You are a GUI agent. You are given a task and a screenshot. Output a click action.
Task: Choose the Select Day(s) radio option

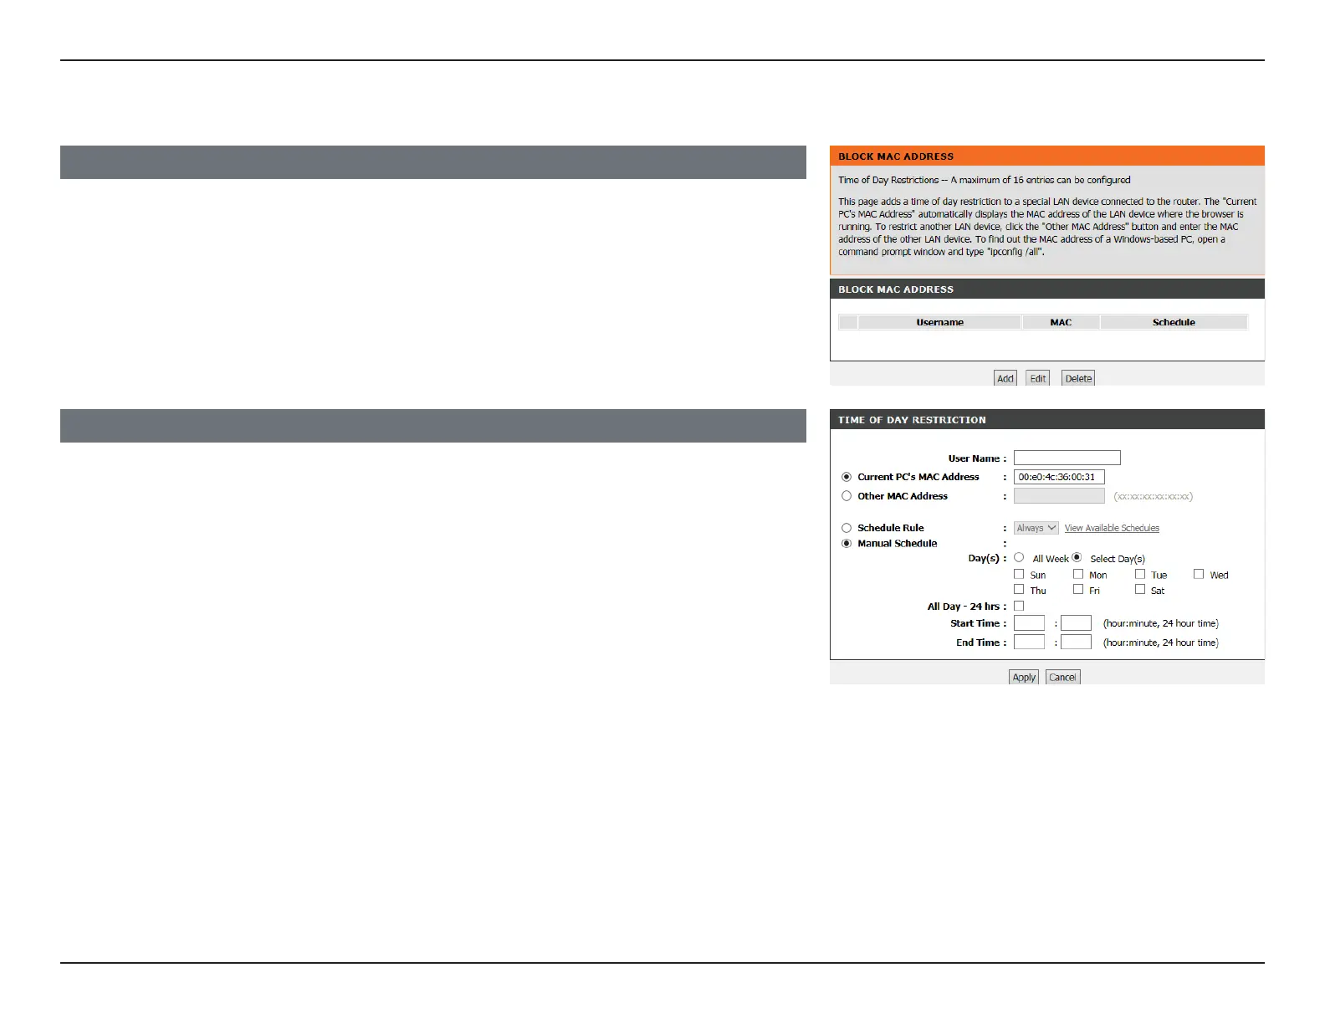[x=1077, y=557]
